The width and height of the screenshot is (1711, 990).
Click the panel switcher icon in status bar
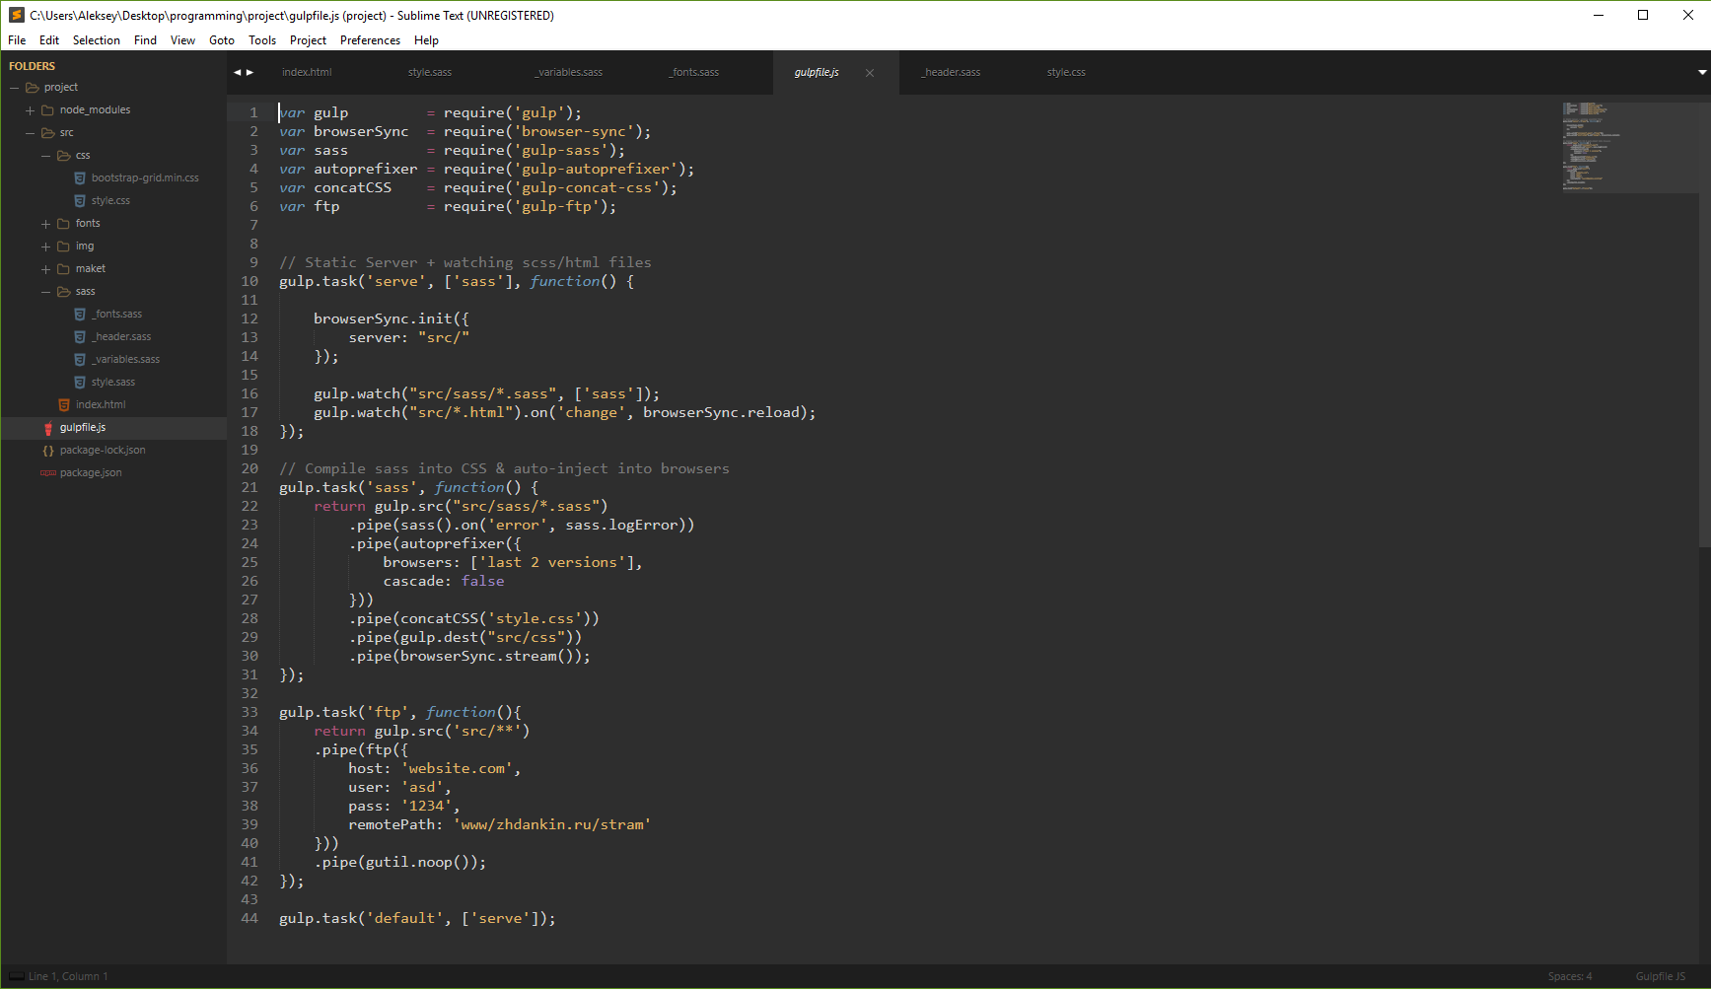click(16, 976)
